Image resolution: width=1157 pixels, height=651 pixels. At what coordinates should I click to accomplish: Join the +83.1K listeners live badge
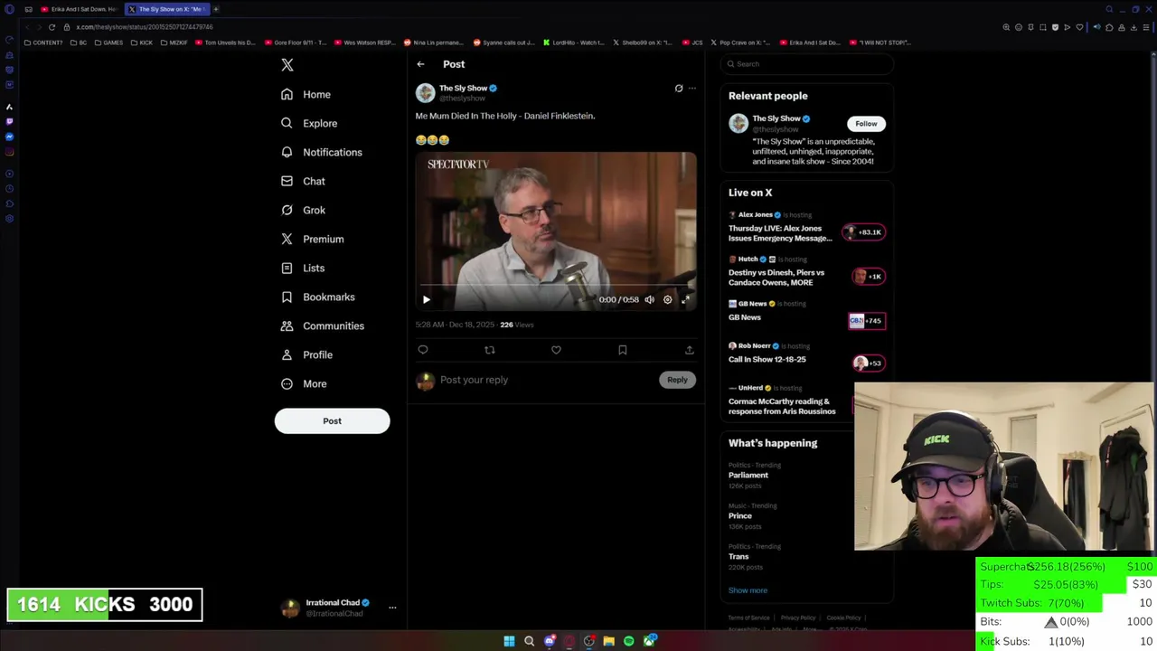[864, 232]
